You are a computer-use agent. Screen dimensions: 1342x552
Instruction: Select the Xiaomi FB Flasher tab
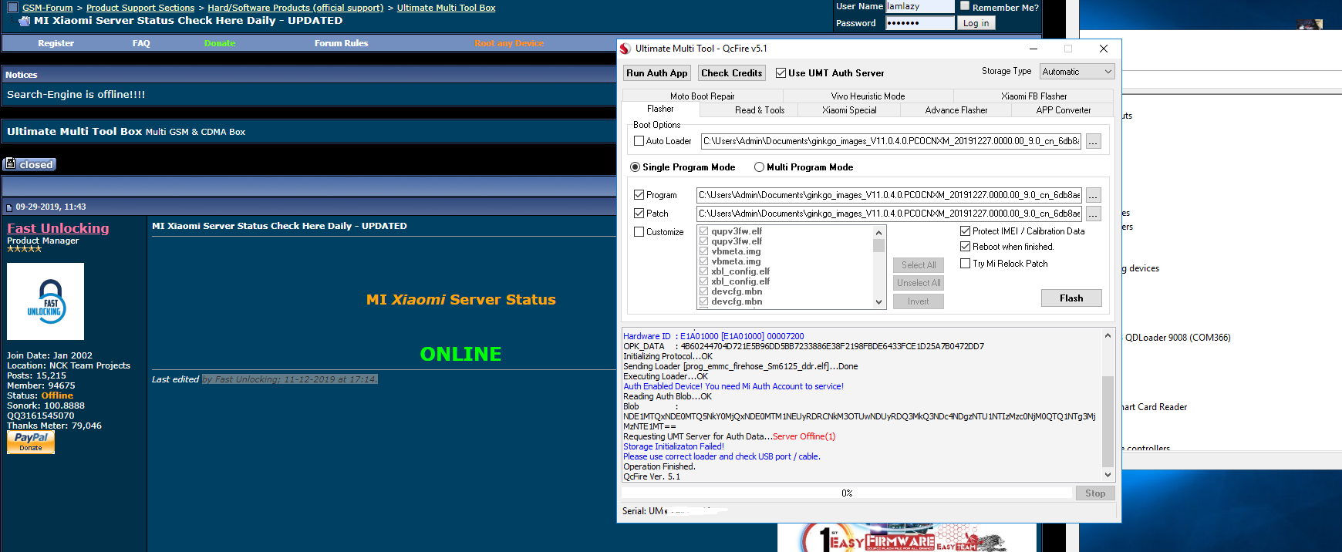click(1033, 96)
